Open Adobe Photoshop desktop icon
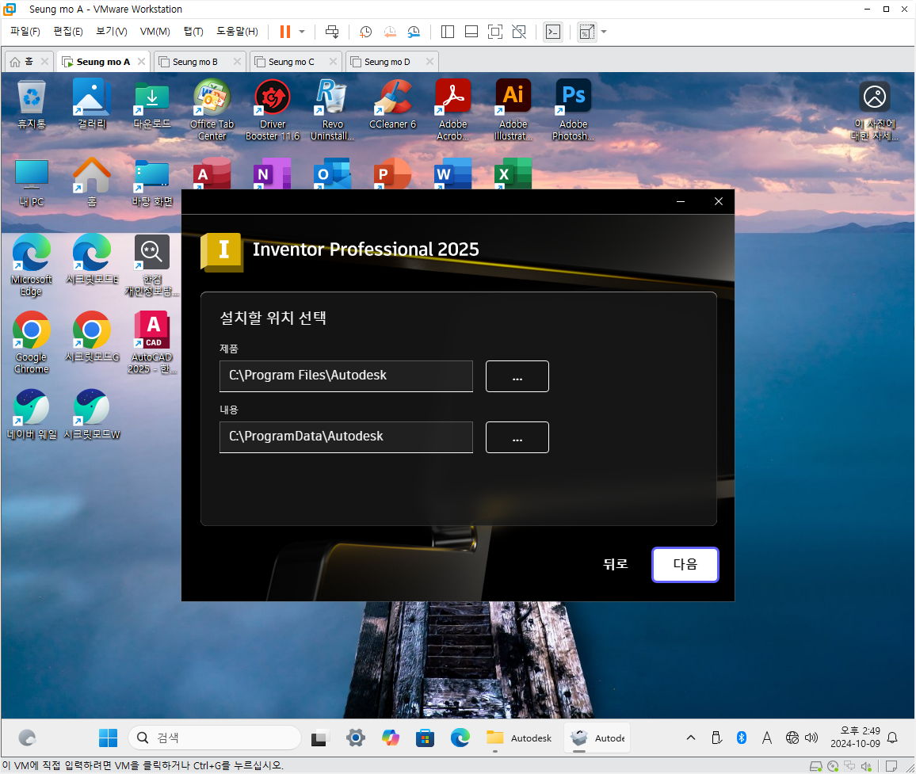 pyautogui.click(x=573, y=110)
